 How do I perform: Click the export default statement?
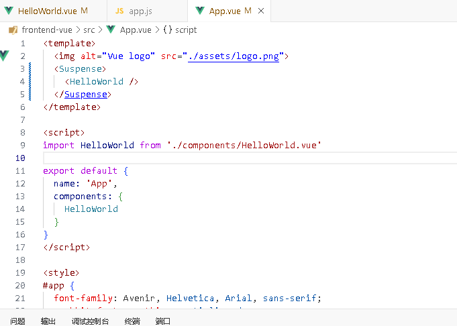point(80,171)
